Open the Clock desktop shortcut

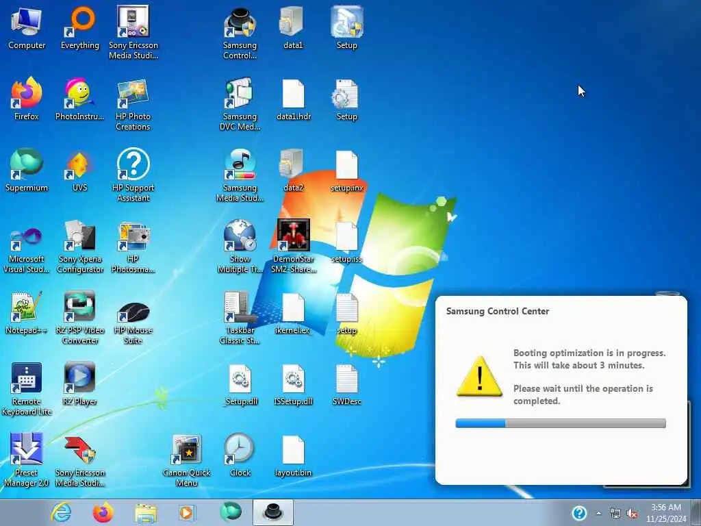(x=240, y=455)
